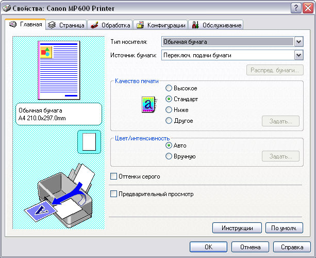Click the Главная tab printer icon
316x258 pixels.
pyautogui.click(x=13, y=24)
